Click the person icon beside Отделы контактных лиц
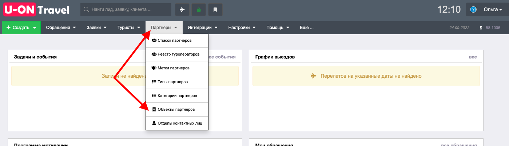 154,123
